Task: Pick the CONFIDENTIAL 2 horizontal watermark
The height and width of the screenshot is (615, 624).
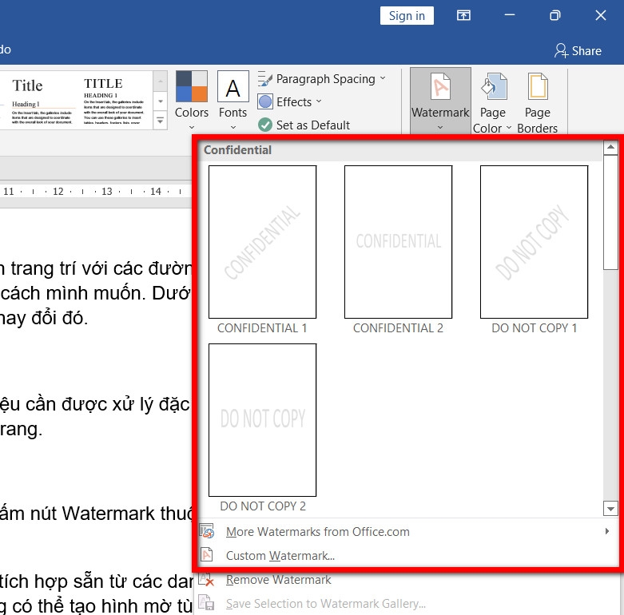Action: (x=398, y=242)
